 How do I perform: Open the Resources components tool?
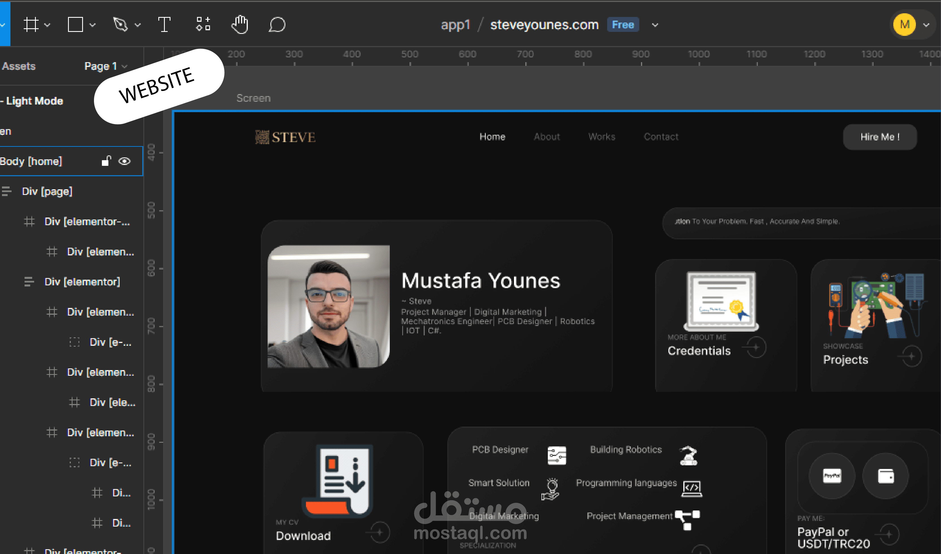203,24
